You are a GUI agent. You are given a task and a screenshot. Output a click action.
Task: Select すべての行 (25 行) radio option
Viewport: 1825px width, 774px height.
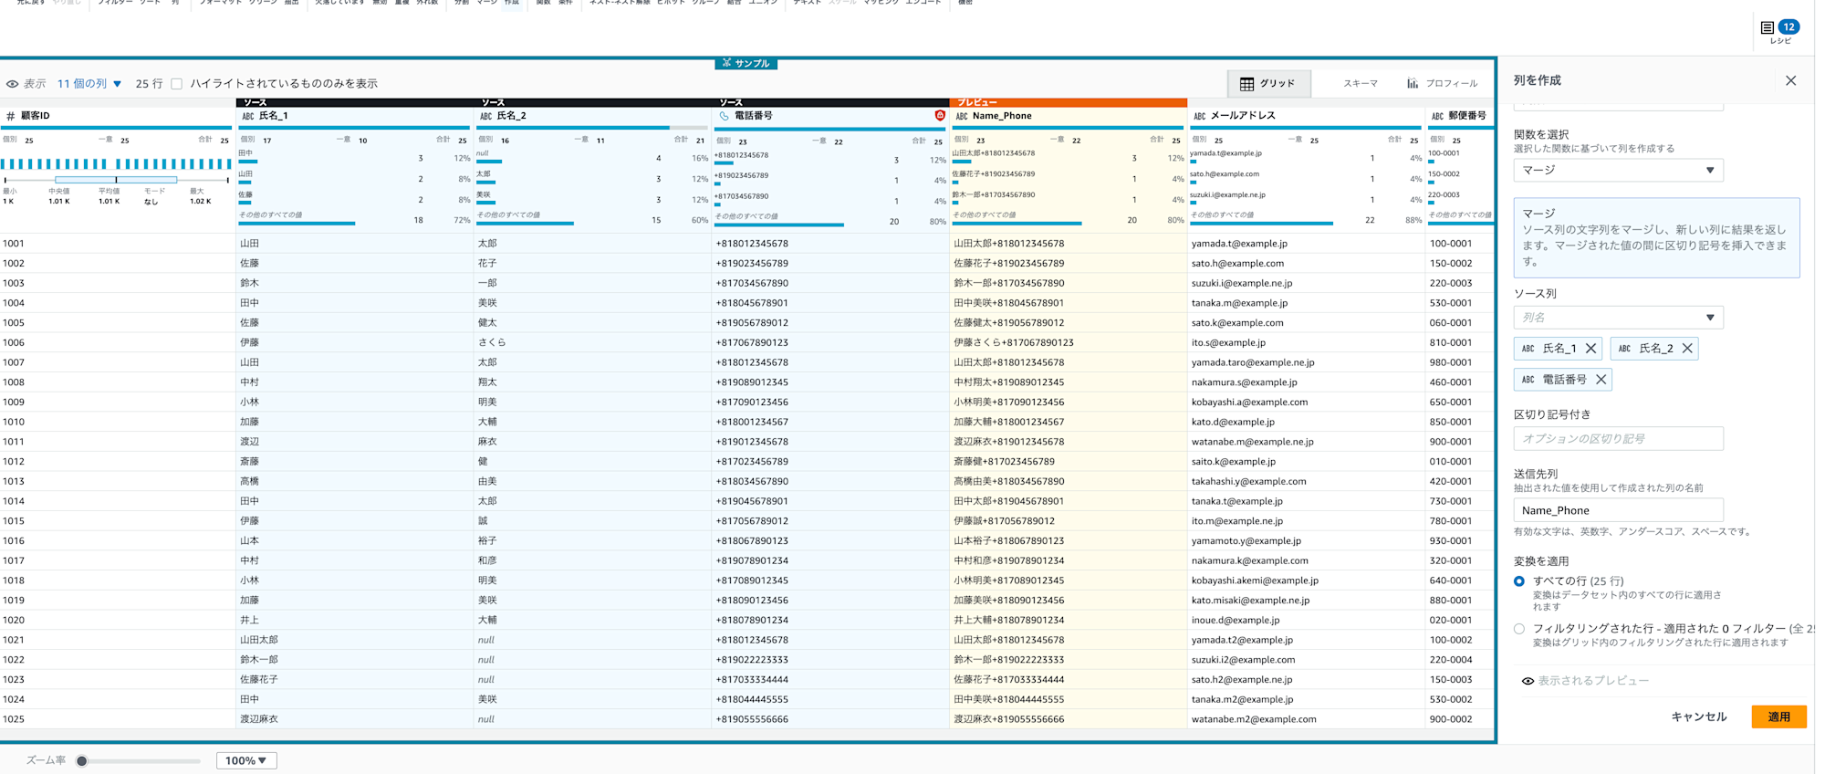(x=1519, y=581)
